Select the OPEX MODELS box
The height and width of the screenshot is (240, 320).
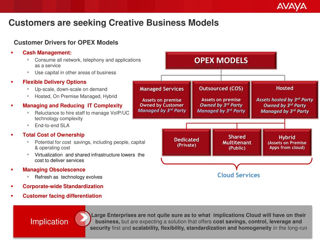point(221,60)
